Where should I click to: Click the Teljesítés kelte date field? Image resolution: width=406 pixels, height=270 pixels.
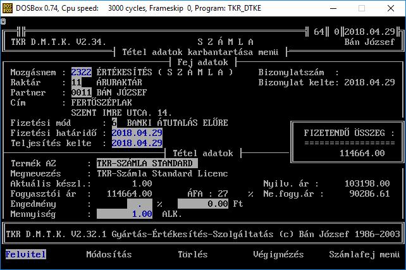click(x=137, y=143)
